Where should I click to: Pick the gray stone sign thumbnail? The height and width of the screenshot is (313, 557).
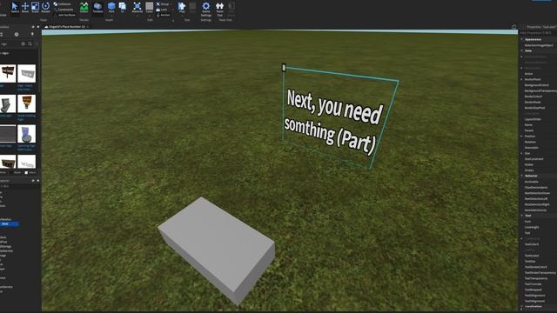pos(8,103)
